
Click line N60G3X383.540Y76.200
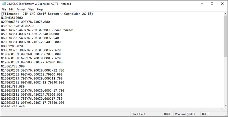click(x=30, y=38)
